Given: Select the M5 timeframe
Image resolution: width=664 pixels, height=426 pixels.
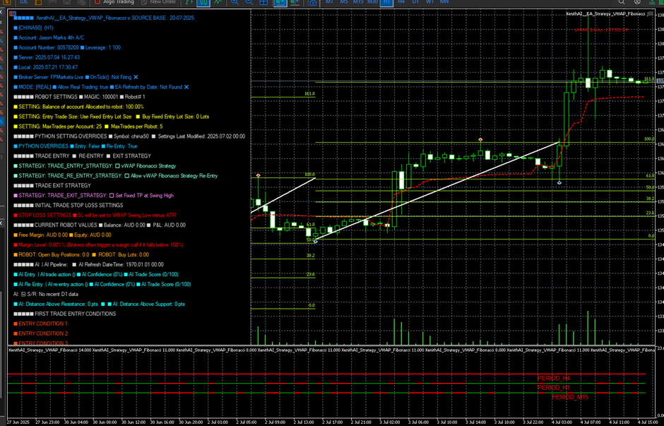Looking at the screenshot, I should (x=344, y=1).
